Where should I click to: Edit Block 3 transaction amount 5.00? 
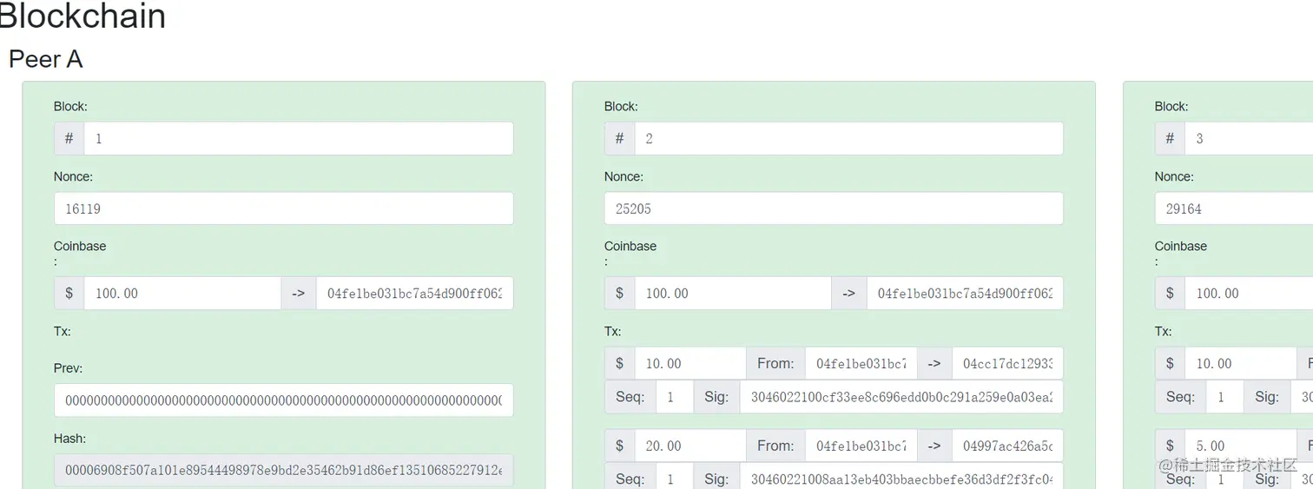tap(1241, 445)
